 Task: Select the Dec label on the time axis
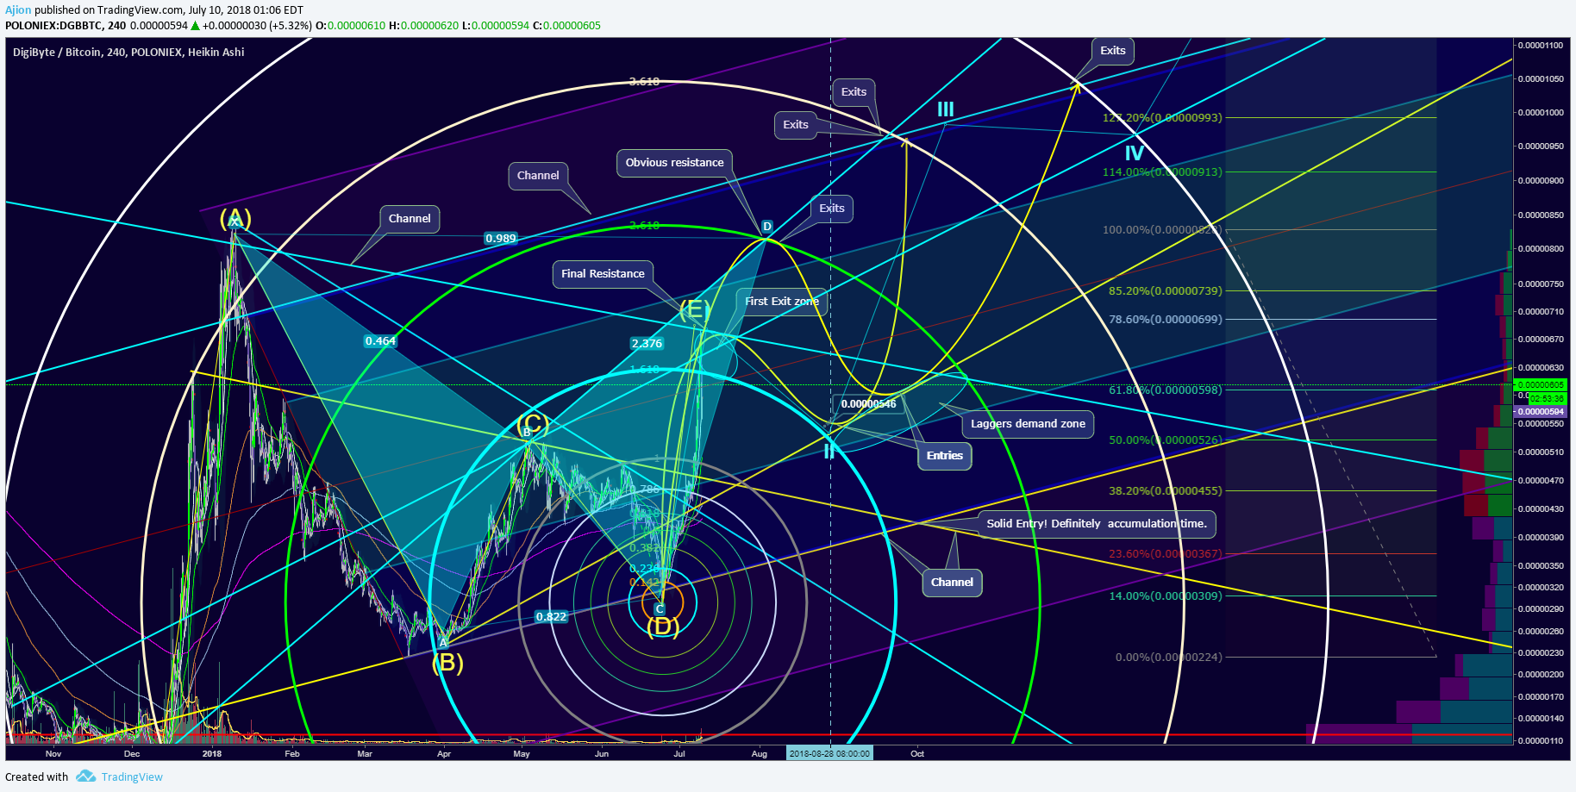(x=132, y=754)
